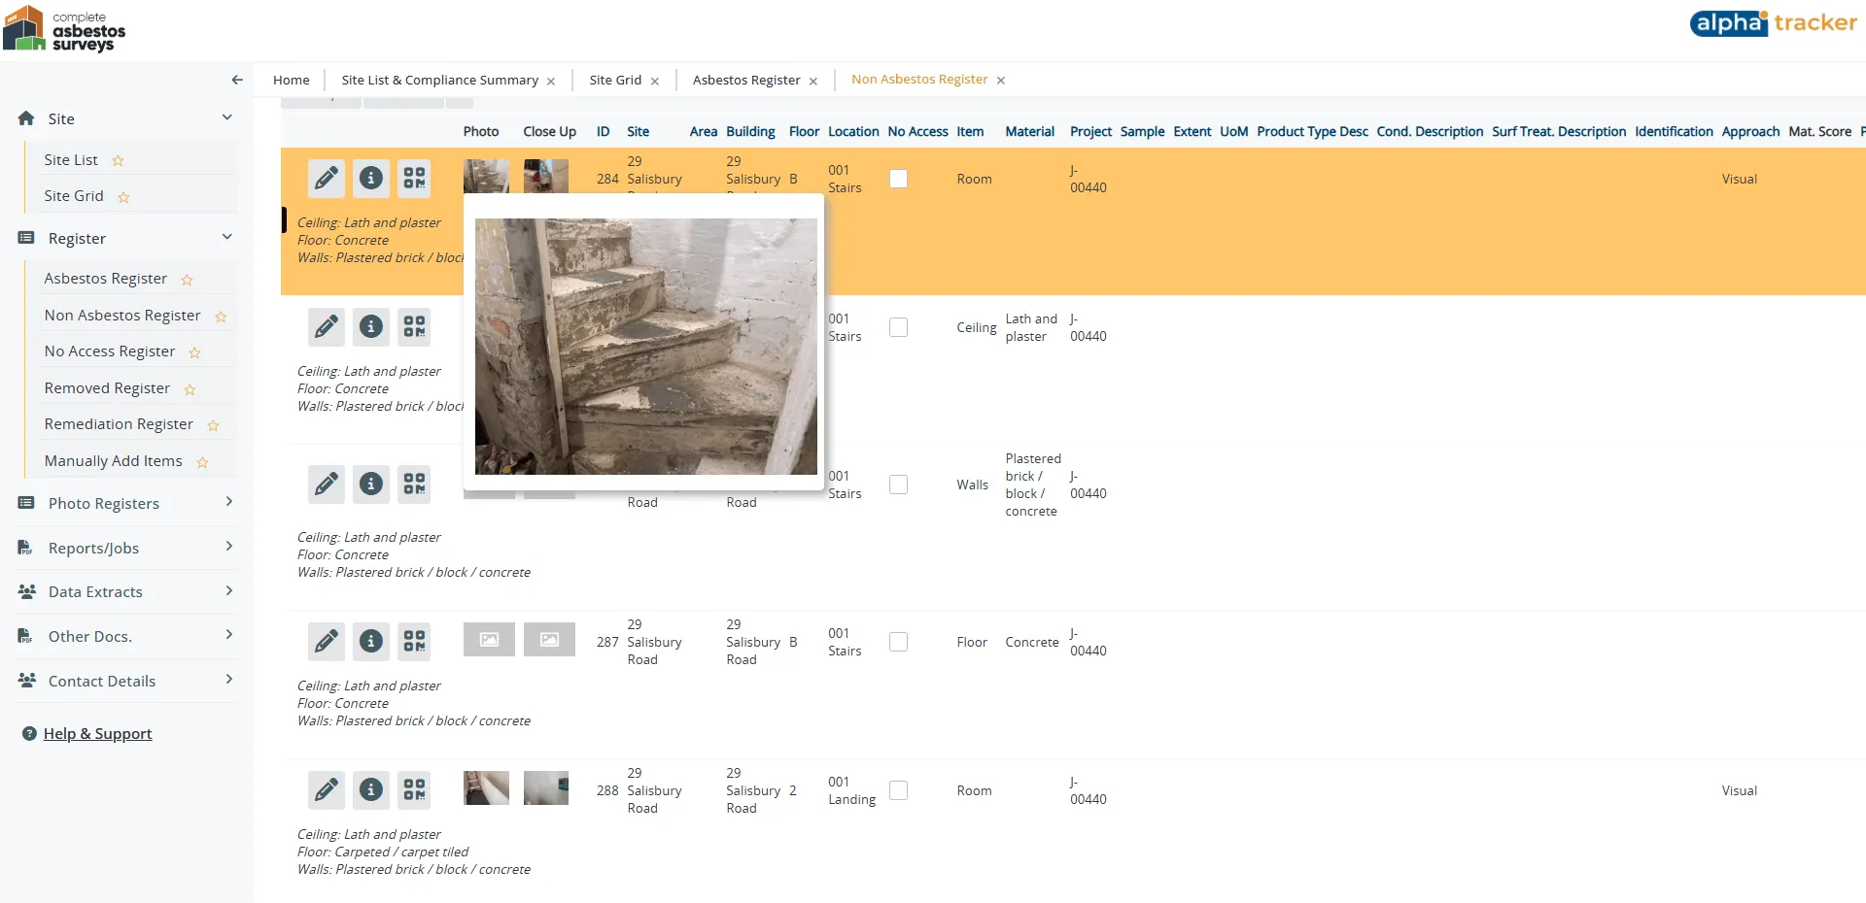Click the Complete Asbestos Surveys logo
The height and width of the screenshot is (903, 1866).
point(65,29)
